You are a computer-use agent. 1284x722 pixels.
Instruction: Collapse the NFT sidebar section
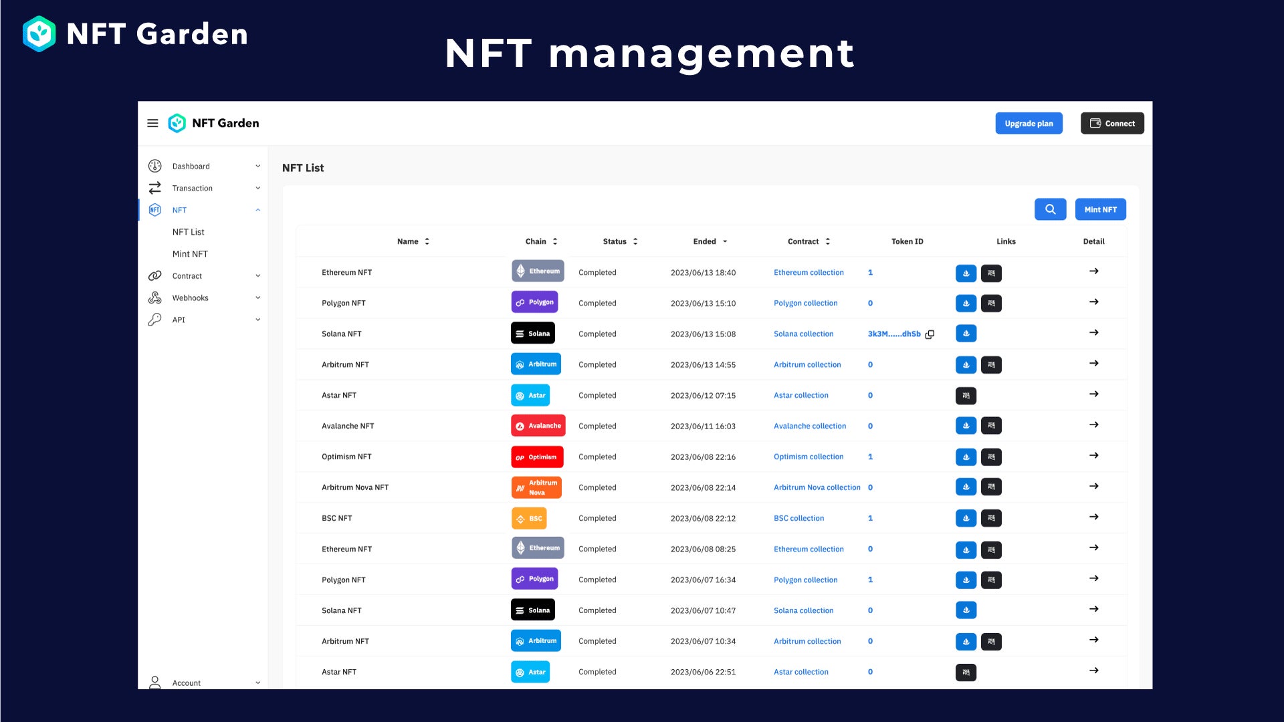[257, 210]
